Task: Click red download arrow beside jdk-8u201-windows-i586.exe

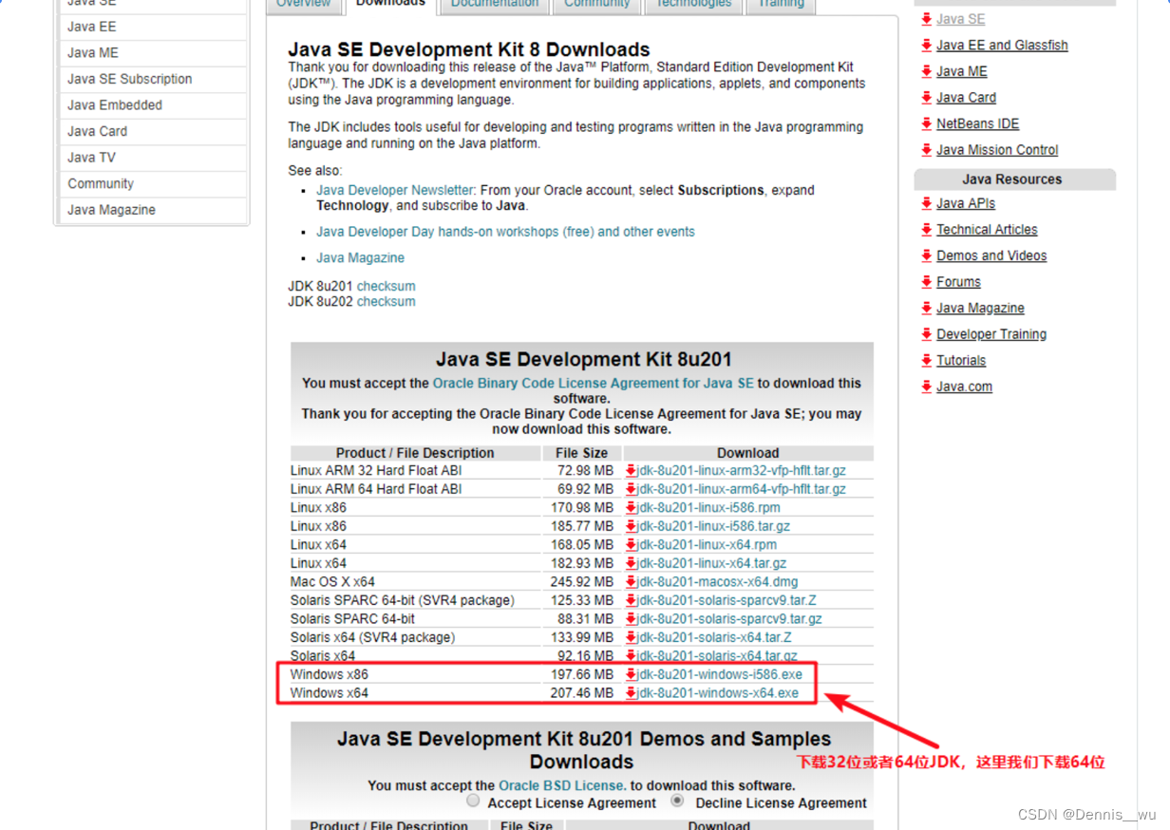Action: (631, 674)
